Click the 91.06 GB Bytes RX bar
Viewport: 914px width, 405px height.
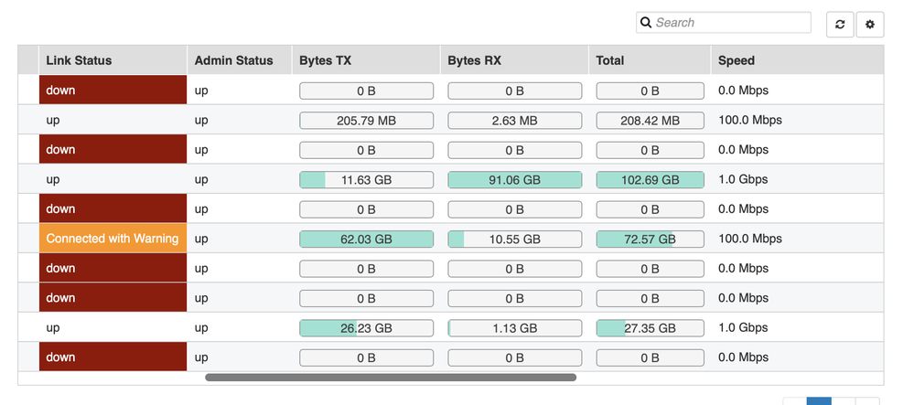pos(514,180)
